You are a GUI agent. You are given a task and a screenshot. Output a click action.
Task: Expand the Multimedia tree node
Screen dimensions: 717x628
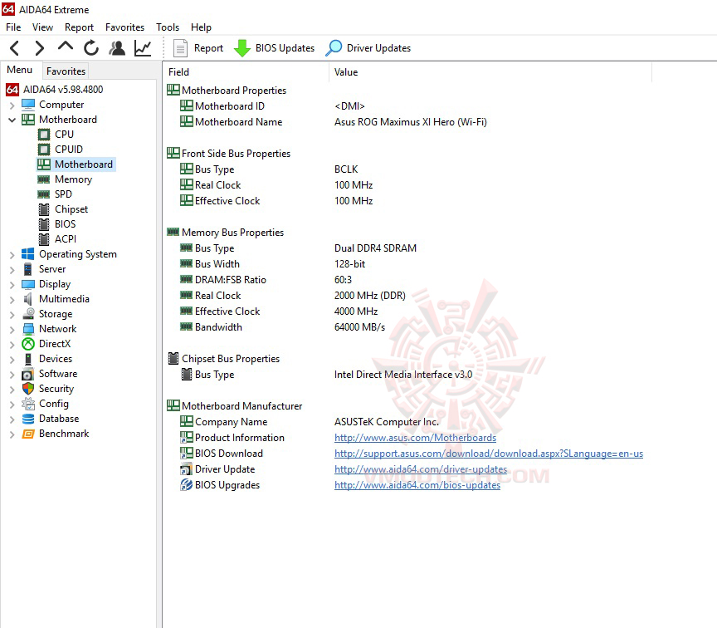click(x=12, y=300)
